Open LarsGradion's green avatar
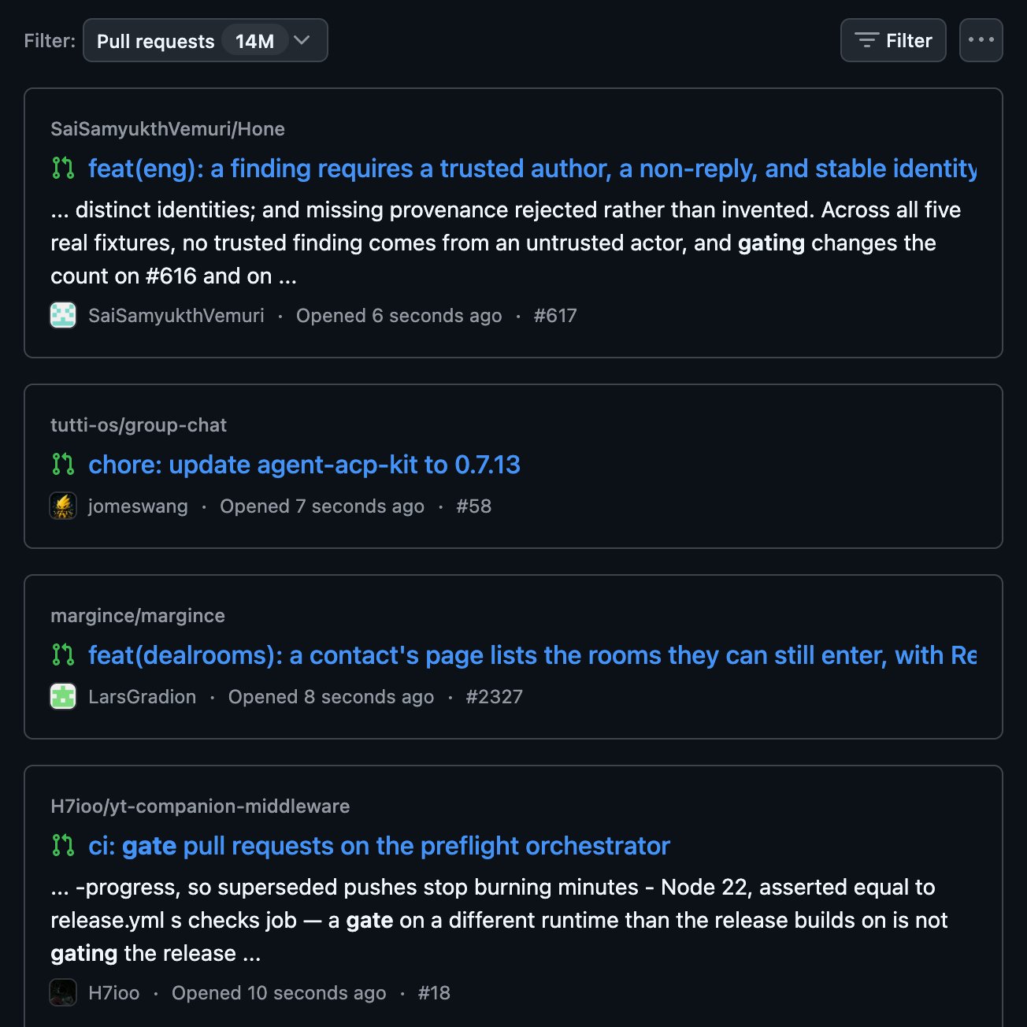Viewport: 1027px width, 1027px height. point(63,696)
